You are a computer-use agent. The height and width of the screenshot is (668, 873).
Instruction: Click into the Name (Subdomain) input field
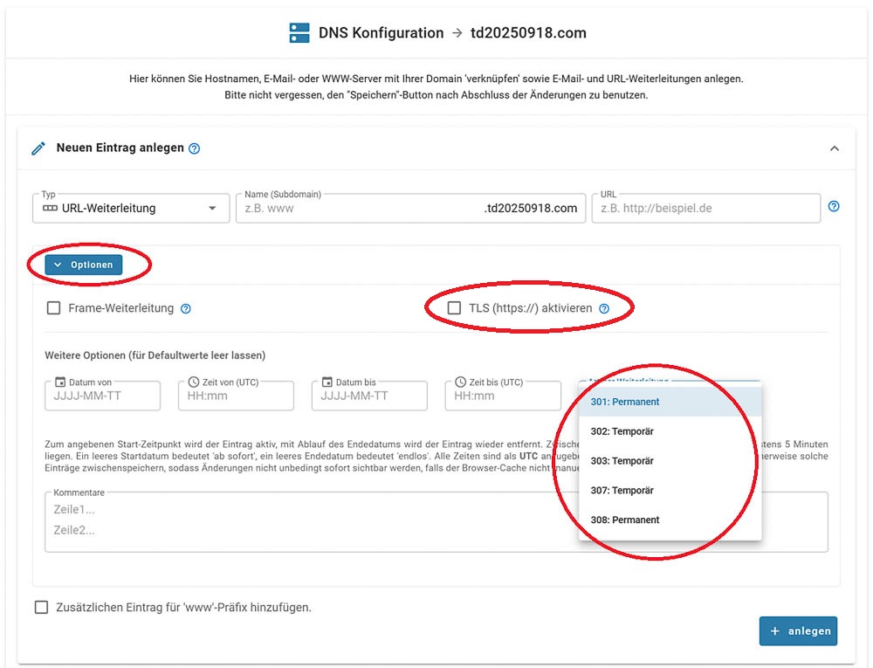(x=358, y=209)
